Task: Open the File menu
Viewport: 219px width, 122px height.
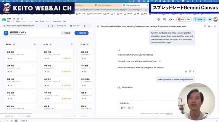Action: pos(9,21)
